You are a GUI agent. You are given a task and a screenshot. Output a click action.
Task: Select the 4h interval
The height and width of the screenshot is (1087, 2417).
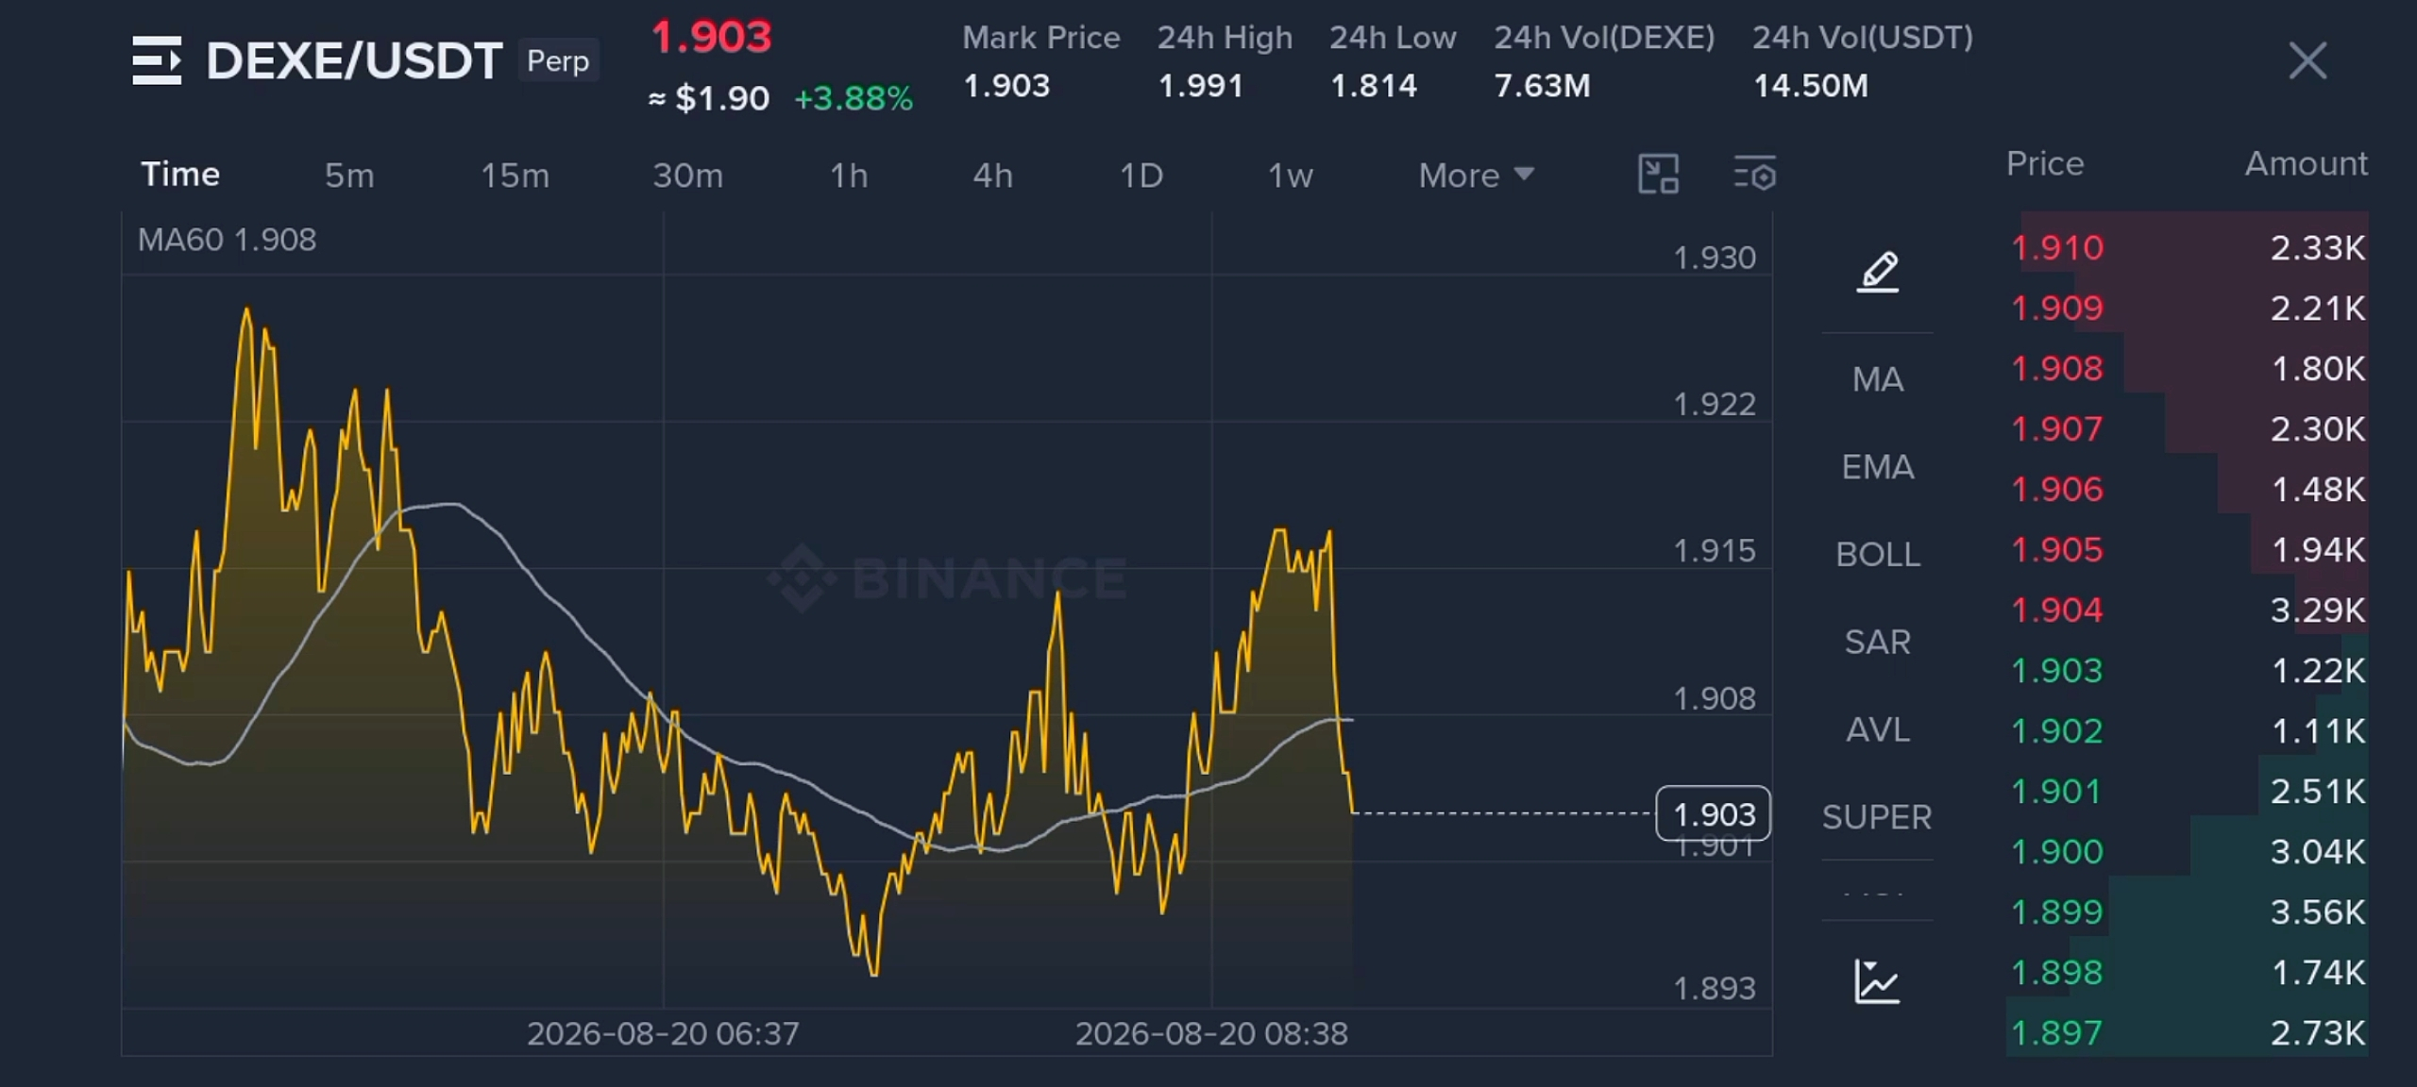pyautogui.click(x=993, y=176)
